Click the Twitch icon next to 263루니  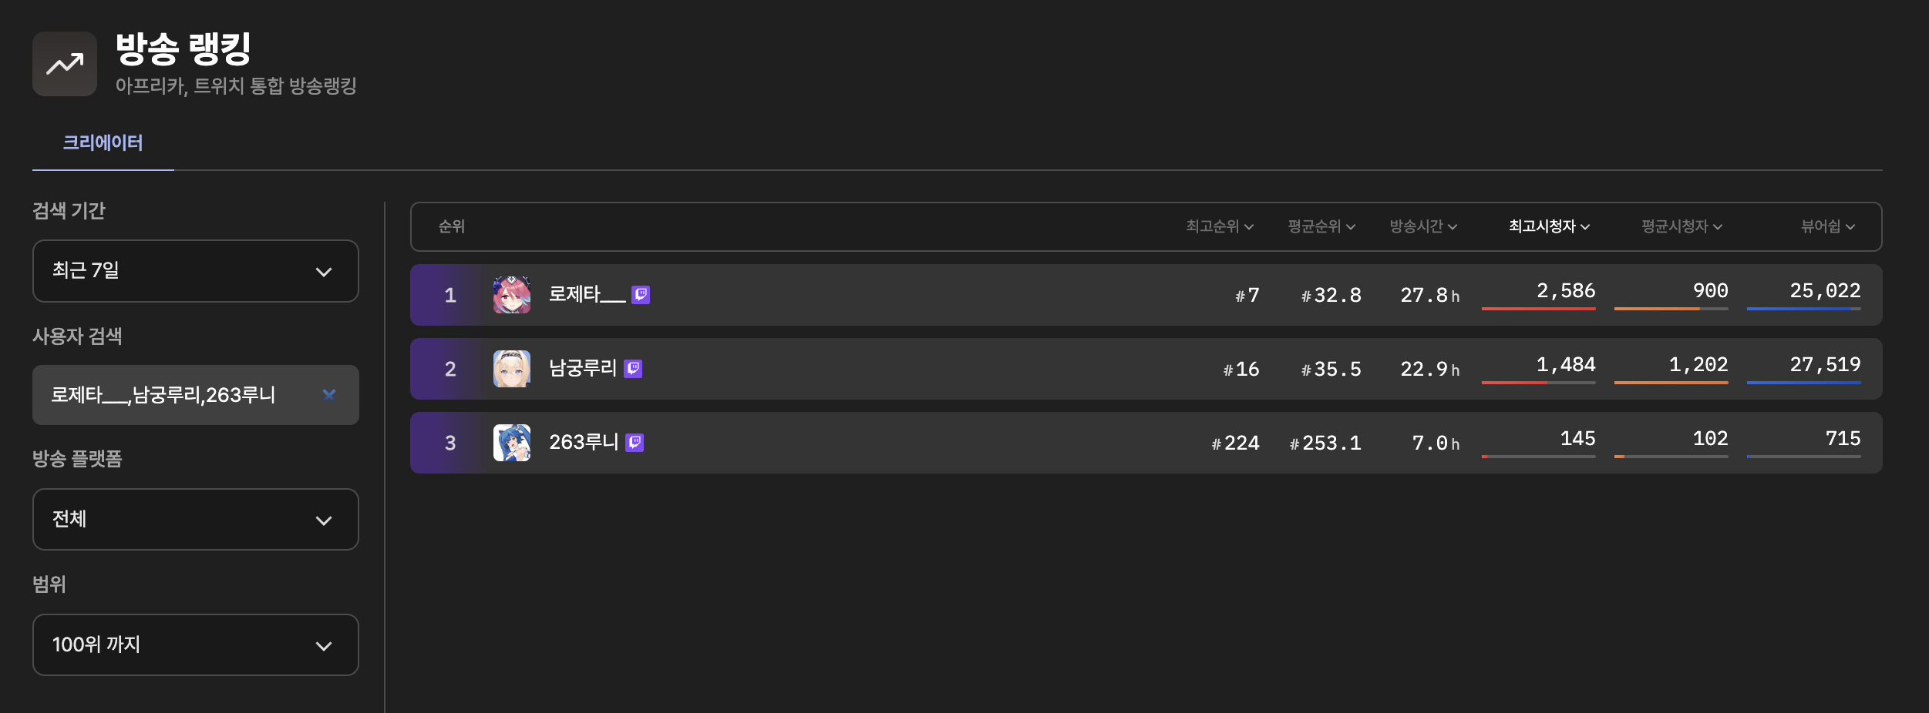[635, 443]
